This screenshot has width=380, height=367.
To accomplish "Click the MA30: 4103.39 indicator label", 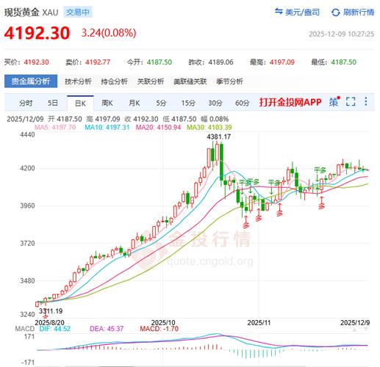I will point(209,127).
